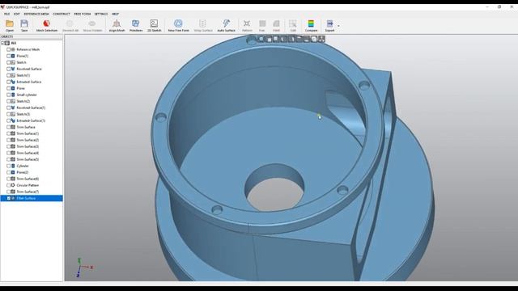Enable the Revolved-Surface checkbox
The width and height of the screenshot is (518, 291).
(x=9, y=69)
